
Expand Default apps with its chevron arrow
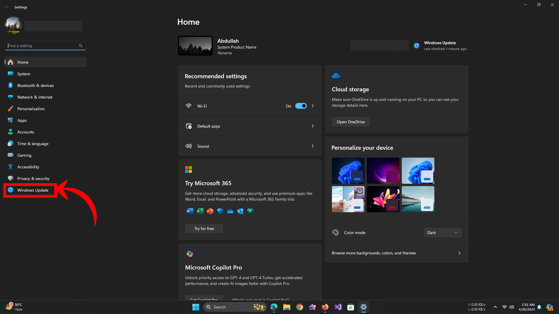tap(313, 126)
